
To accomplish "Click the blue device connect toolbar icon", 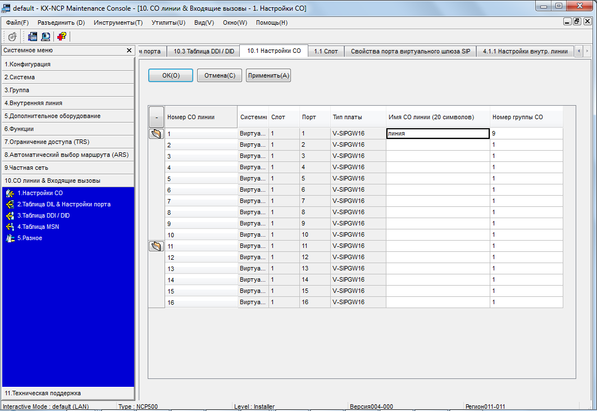I will click(x=33, y=37).
